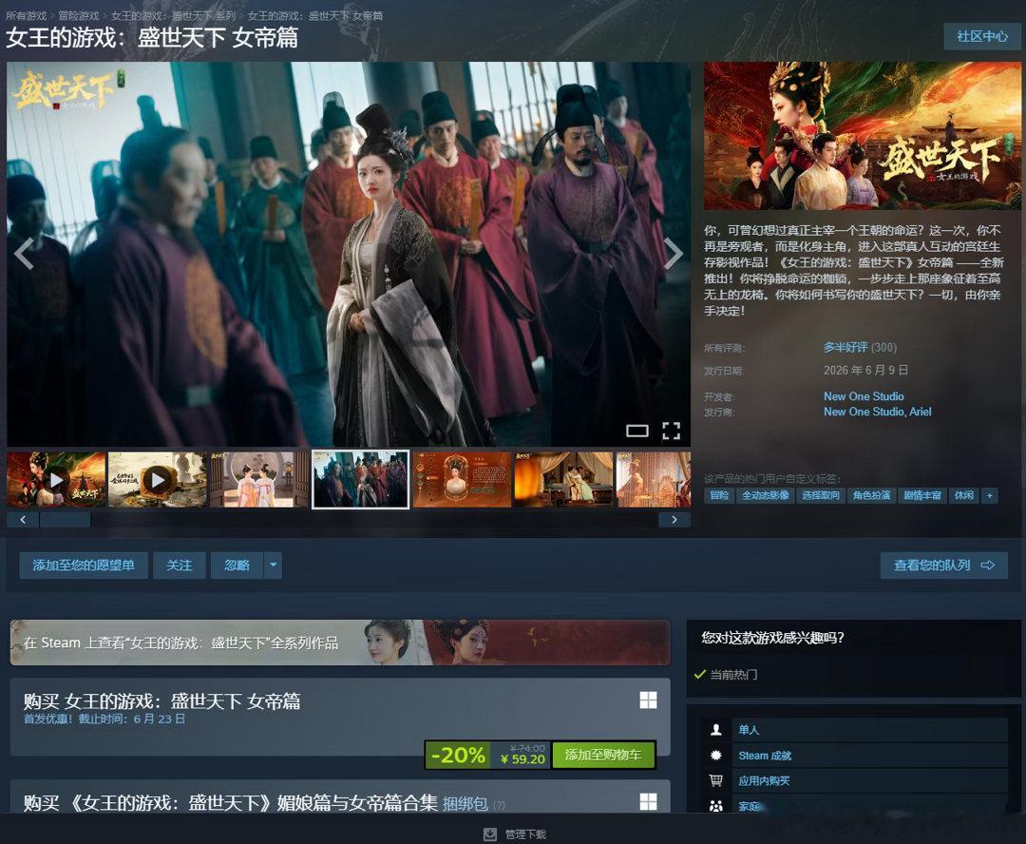Open the 盛世天下 series breadcrumb
This screenshot has width=1026, height=844.
[x=173, y=15]
